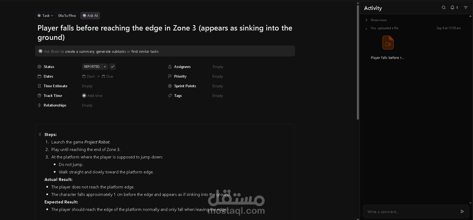Advance the REPORTED status with the arrow button
This screenshot has width=473, height=220.
click(x=105, y=67)
